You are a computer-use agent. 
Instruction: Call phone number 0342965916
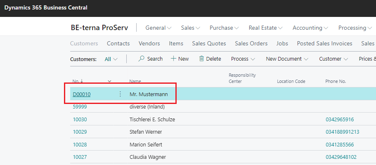[x=340, y=119]
